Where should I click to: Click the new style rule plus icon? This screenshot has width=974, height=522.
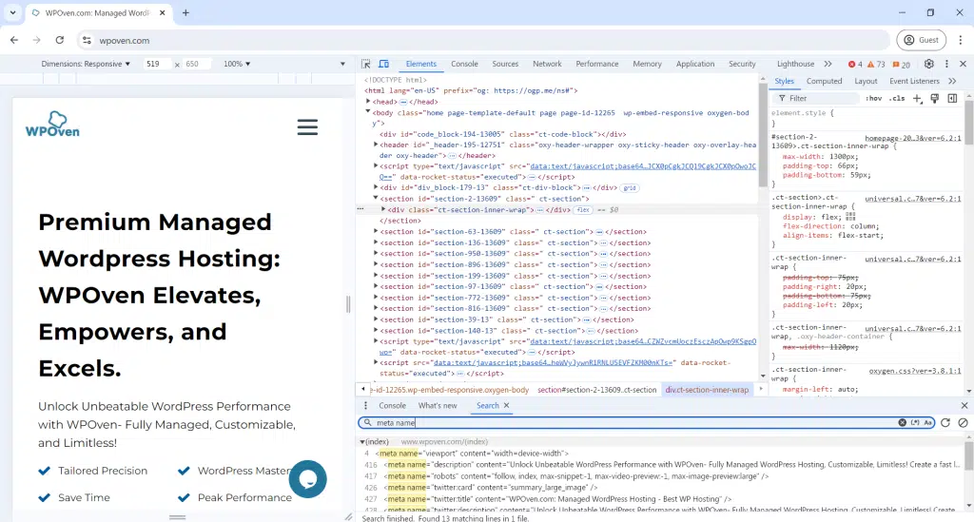pyautogui.click(x=917, y=98)
